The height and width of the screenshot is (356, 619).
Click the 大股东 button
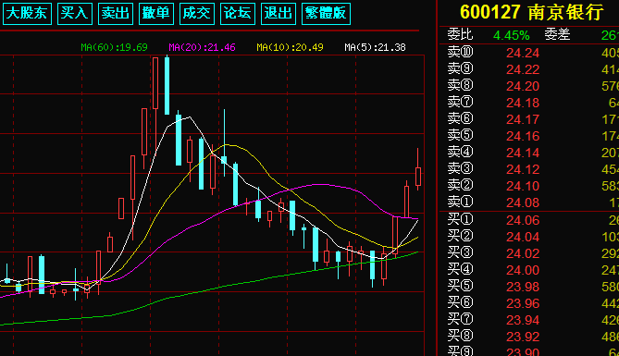[x=27, y=14]
